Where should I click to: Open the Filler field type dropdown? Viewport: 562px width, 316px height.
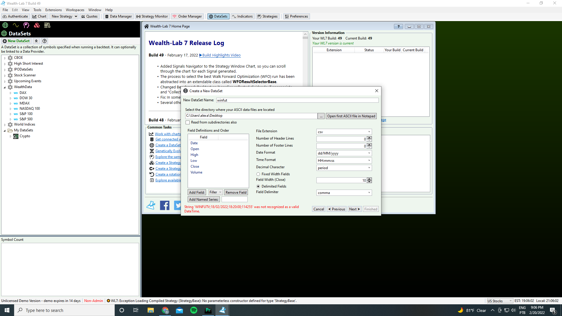click(215, 192)
